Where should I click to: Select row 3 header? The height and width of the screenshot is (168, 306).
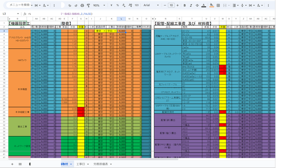[x=4, y=31]
